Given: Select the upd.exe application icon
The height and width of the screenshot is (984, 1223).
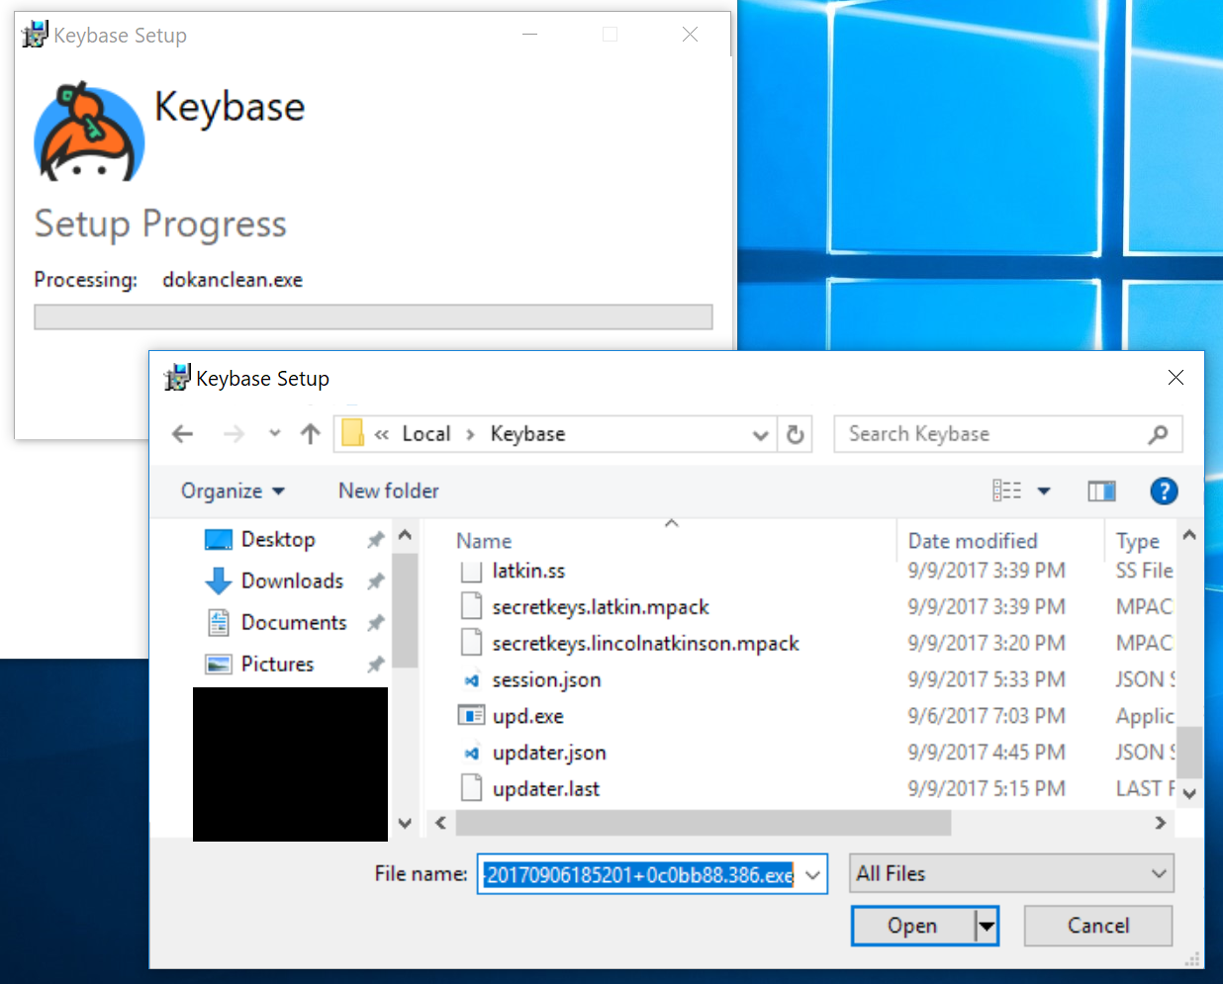Looking at the screenshot, I should [x=470, y=715].
